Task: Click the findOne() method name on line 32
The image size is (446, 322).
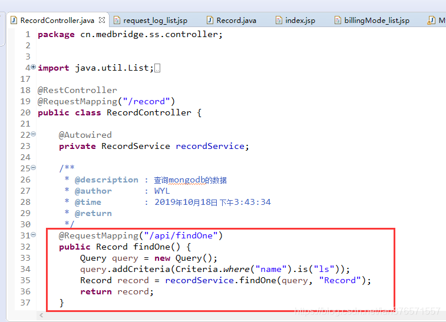Action: [157, 247]
